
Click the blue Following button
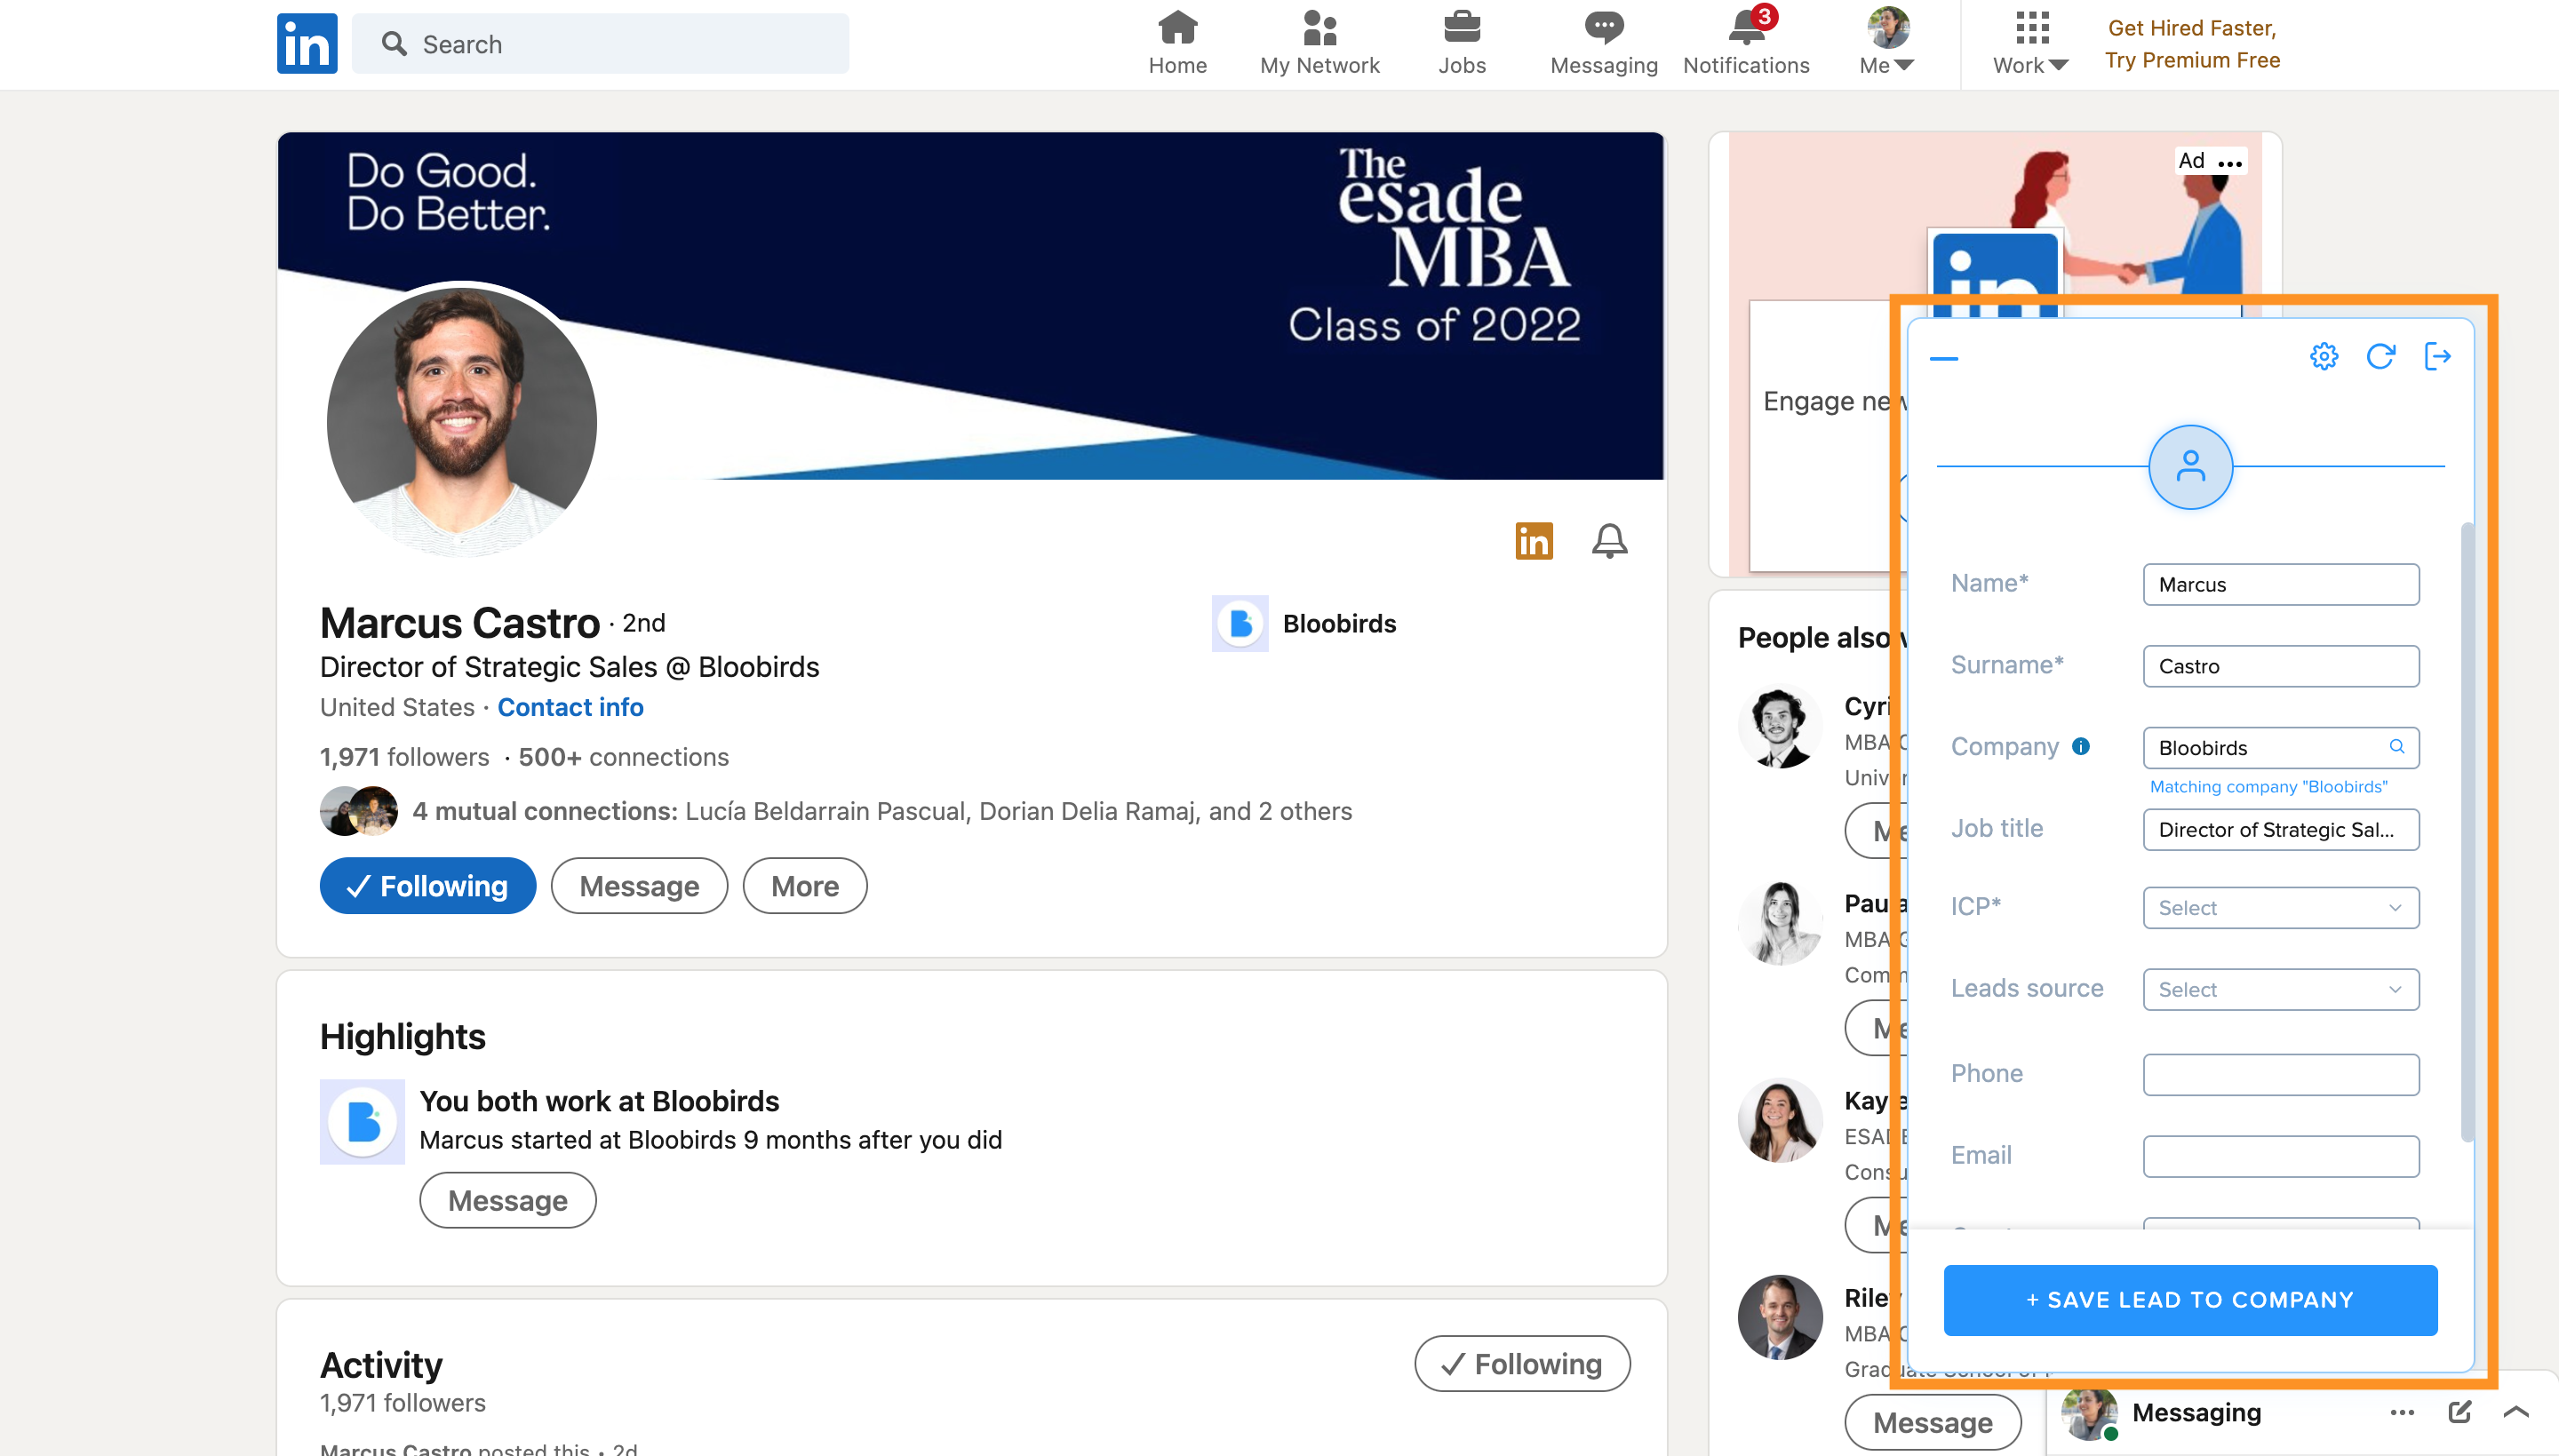click(427, 885)
